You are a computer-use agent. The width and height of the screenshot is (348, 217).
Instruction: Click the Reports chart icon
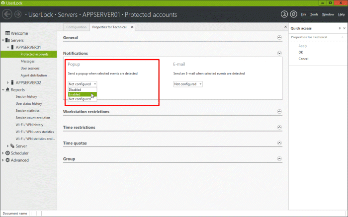(7, 89)
